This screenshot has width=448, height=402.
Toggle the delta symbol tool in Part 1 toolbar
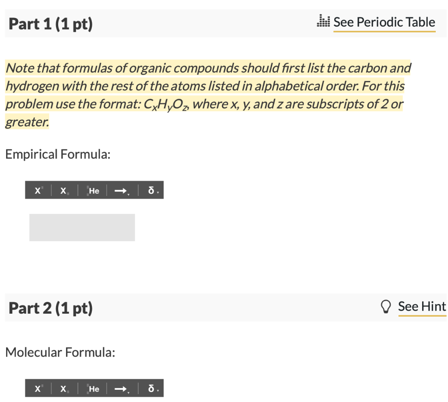(150, 190)
